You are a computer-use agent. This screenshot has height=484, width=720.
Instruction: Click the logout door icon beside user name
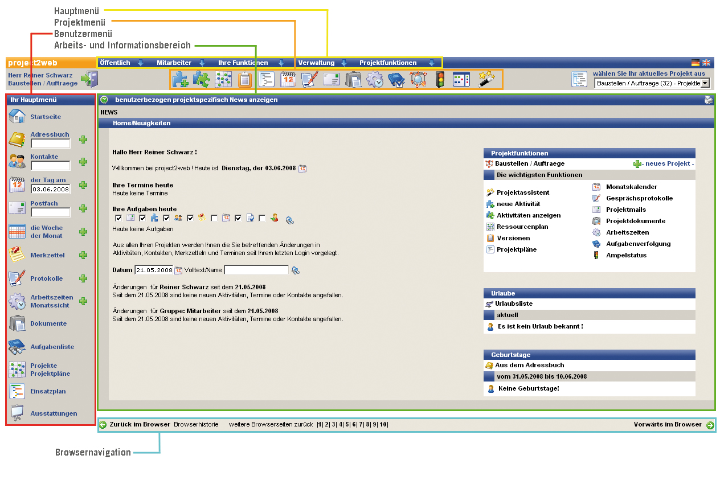click(89, 79)
